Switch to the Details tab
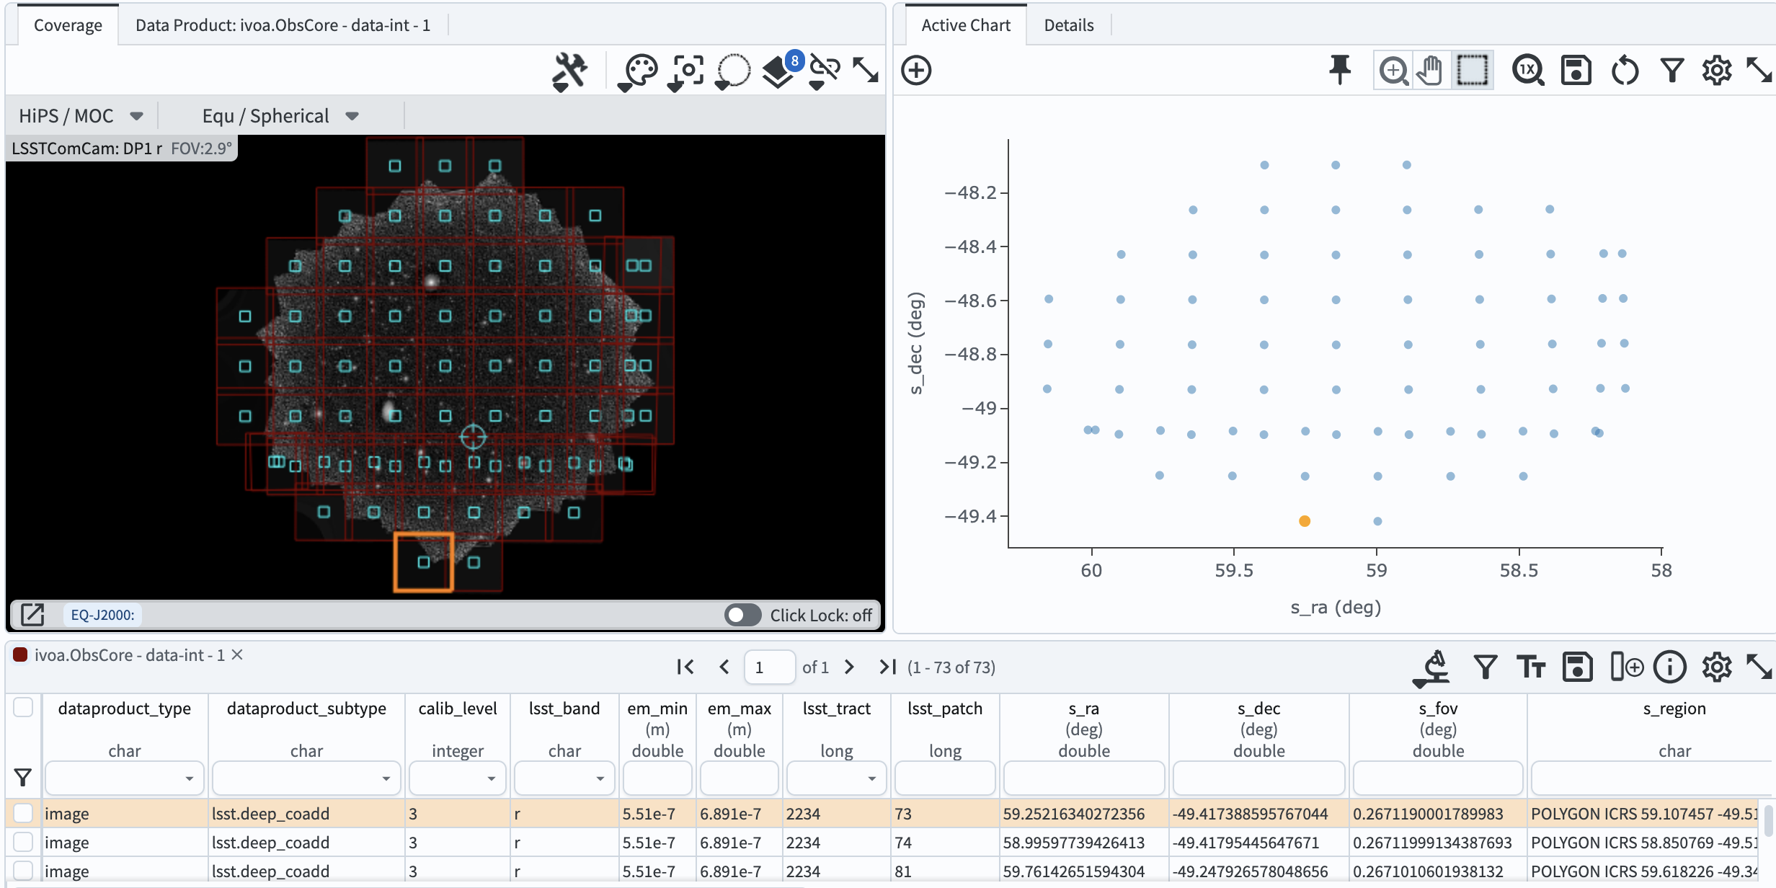Screen dimensions: 1776x888 click(x=1068, y=25)
